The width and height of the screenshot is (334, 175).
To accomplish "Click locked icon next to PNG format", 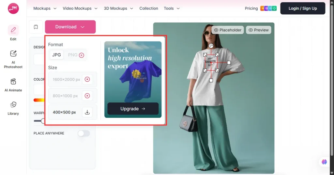I will coord(81,55).
